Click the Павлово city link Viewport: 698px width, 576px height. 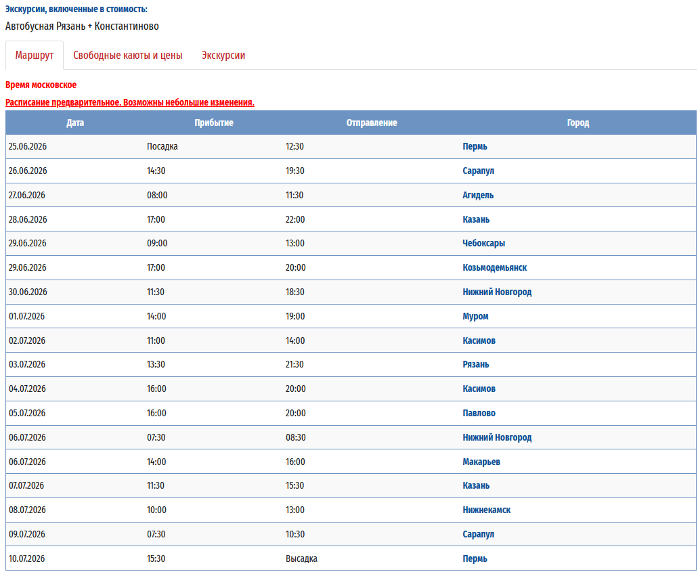pos(479,414)
